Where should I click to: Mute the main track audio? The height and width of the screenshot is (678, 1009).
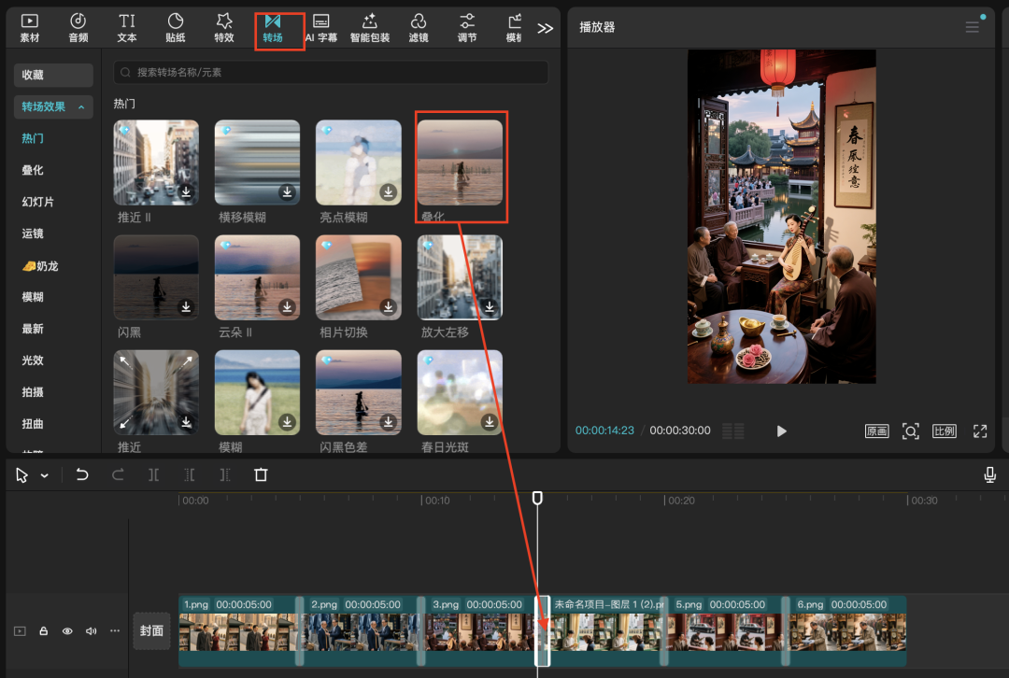(91, 631)
